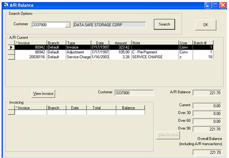Click the Over 30 value field

pos(207,114)
